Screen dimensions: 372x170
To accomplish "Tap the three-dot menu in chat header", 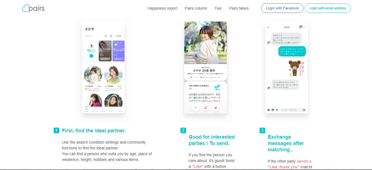I will click(305, 27).
